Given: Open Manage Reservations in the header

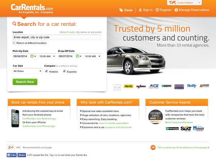Looking at the screenshot, I should tap(192, 10).
